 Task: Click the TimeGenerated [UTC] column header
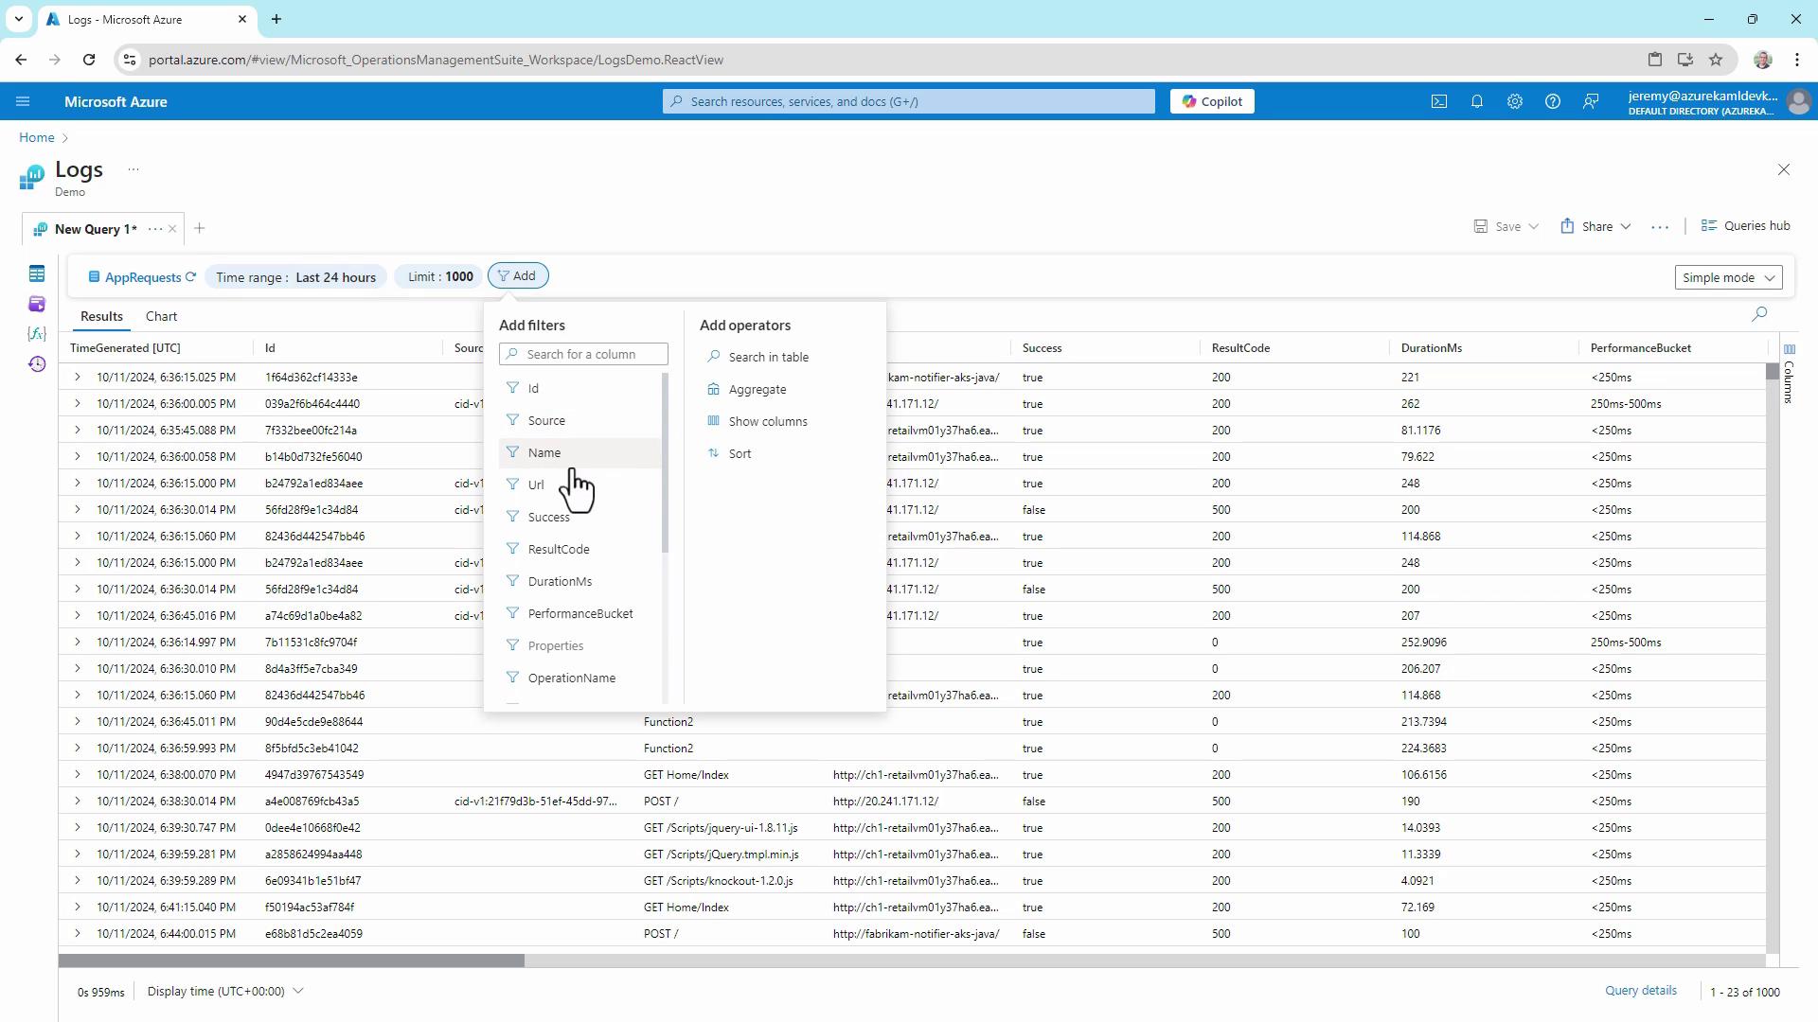click(125, 348)
